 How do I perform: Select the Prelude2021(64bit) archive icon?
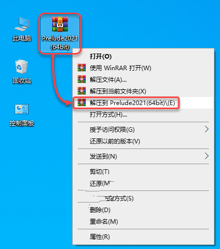pos(60,24)
